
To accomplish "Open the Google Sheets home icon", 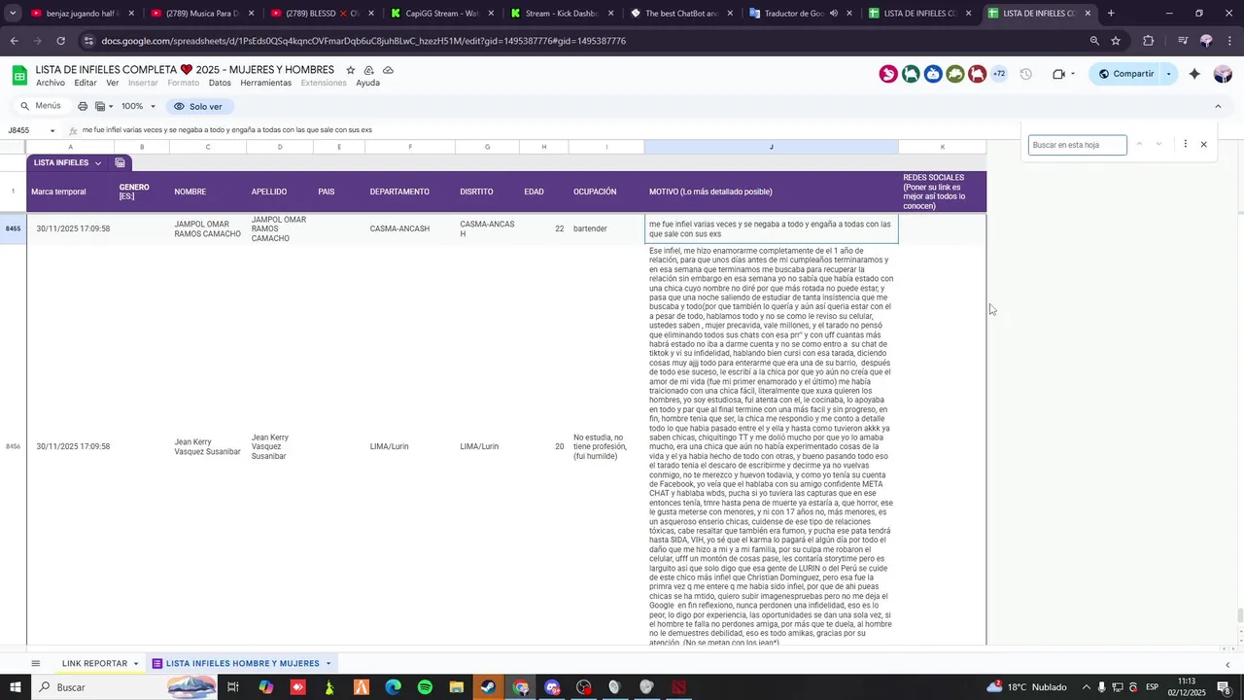I will 19,76.
